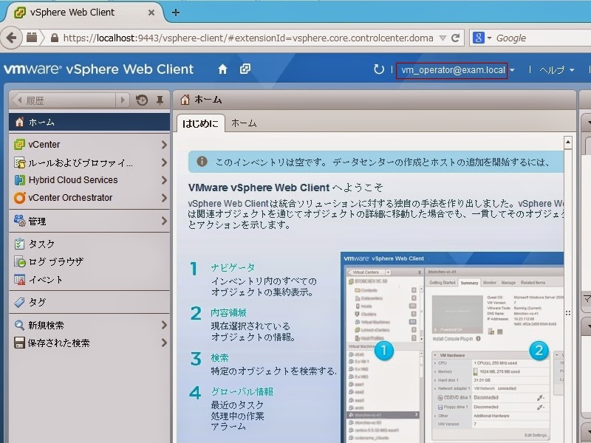Click the panel splitter handle dots
591x443 pixels.
pyautogui.click(x=567, y=312)
